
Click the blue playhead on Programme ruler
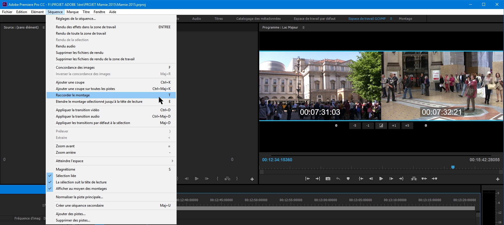point(453,167)
